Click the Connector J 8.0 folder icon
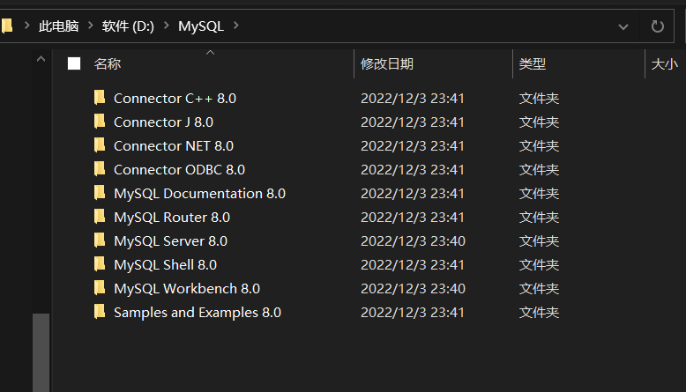 pyautogui.click(x=100, y=121)
